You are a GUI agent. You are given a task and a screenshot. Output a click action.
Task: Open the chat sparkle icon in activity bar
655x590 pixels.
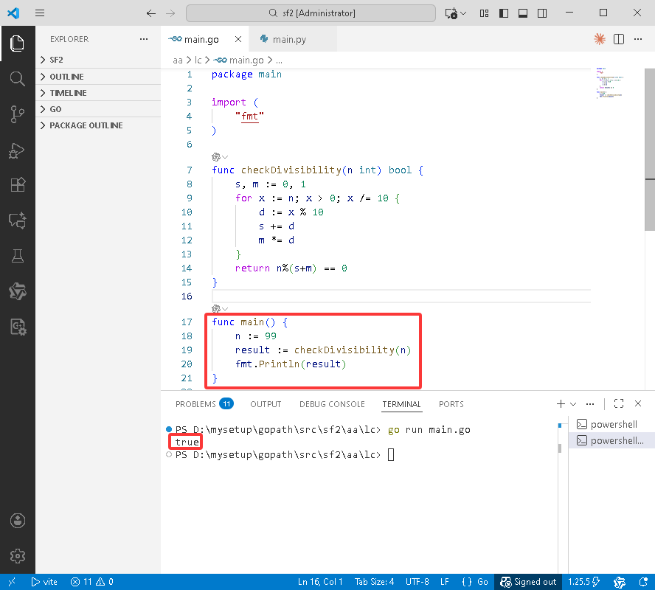pyautogui.click(x=17, y=220)
